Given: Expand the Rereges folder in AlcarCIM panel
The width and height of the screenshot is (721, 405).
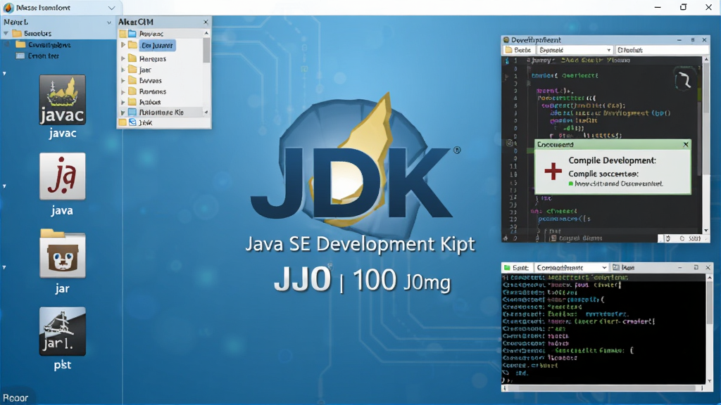Looking at the screenshot, I should point(123,59).
